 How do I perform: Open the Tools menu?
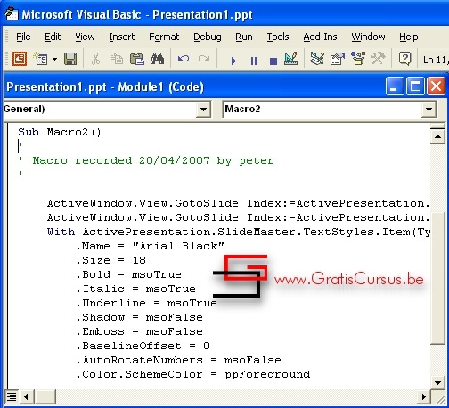coord(278,37)
